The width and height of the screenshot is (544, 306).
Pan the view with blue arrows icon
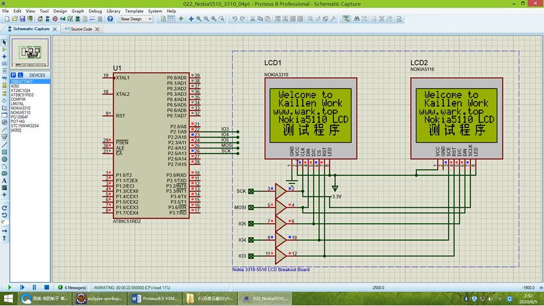191,19
